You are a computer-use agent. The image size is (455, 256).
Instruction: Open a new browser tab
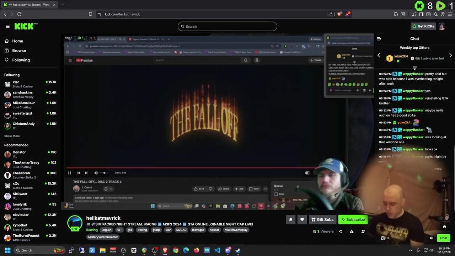coord(63,5)
